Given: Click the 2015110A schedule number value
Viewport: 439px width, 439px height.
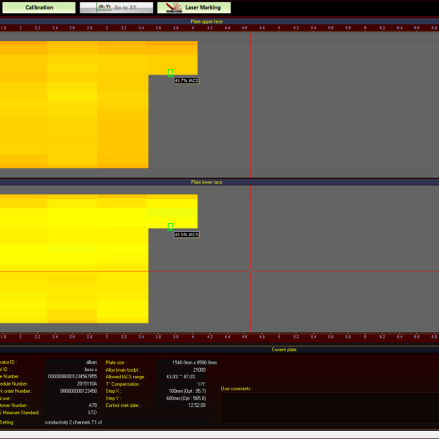Looking at the screenshot, I should pos(71,384).
